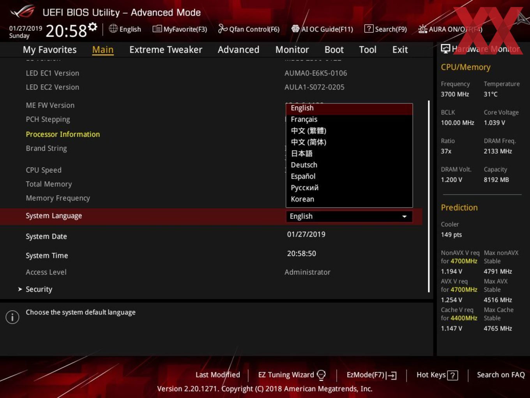
Task: Open the System Language dropdown arrow
Action: (405, 216)
